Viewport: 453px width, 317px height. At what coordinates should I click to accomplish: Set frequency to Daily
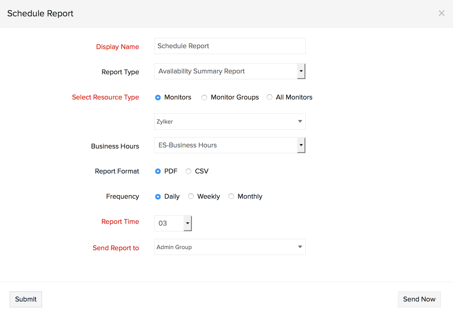[158, 197]
